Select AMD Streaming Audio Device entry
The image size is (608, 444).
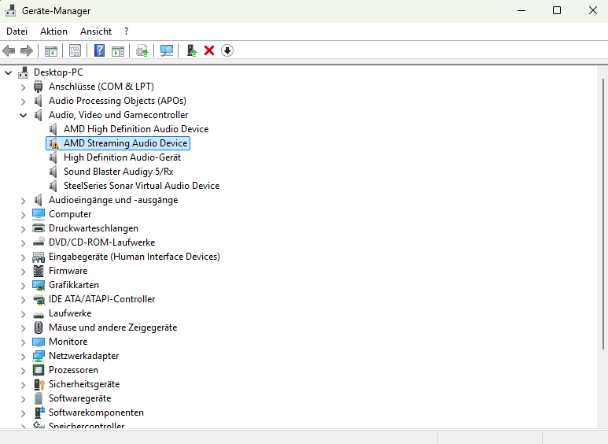pos(126,143)
